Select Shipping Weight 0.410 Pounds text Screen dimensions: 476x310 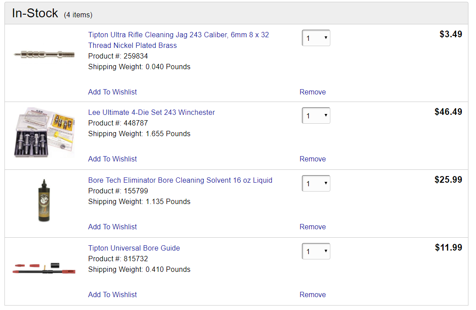(139, 270)
